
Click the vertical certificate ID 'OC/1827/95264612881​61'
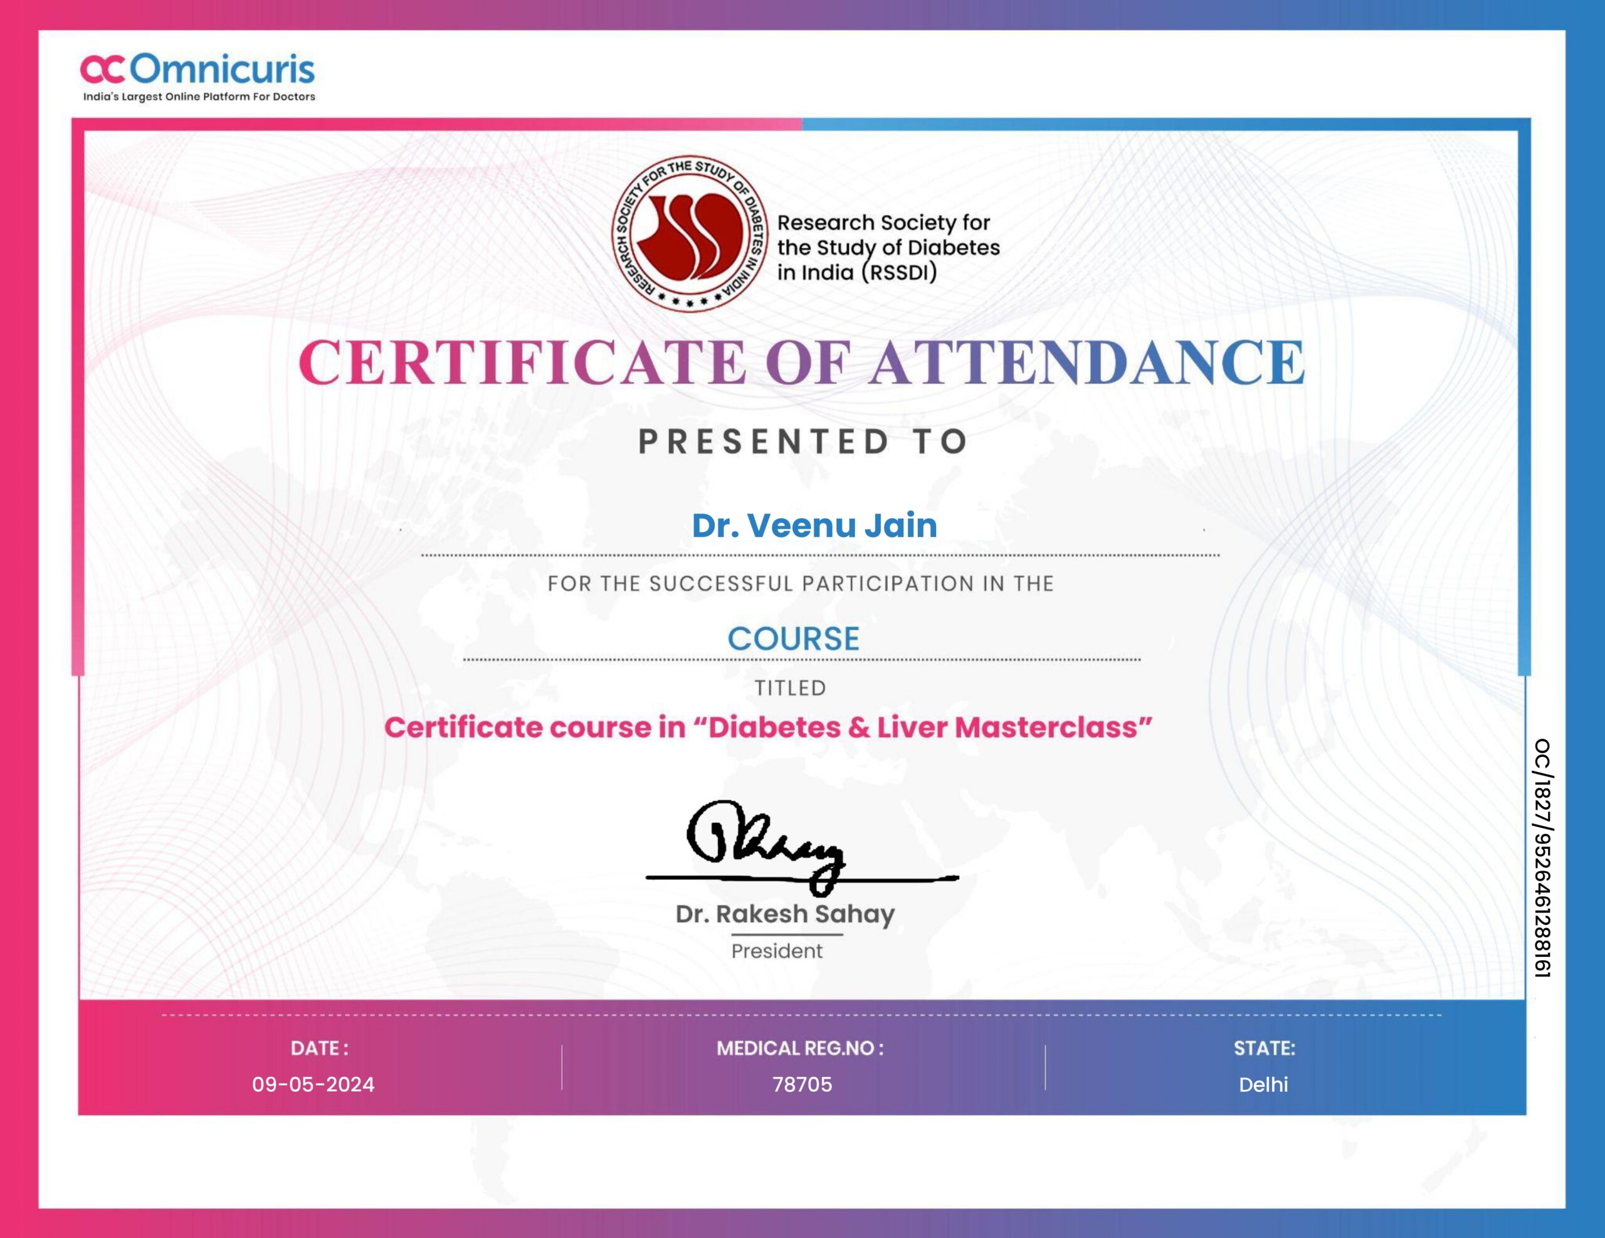click(1542, 858)
